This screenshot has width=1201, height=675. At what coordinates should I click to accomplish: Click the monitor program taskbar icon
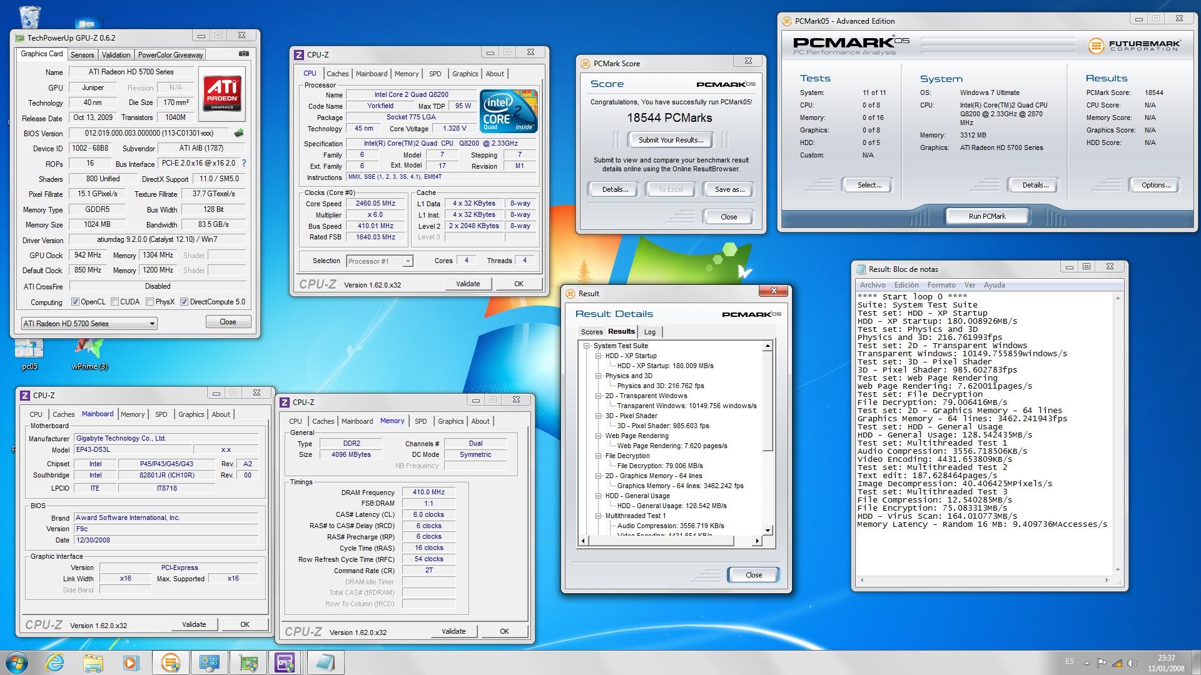tap(210, 662)
